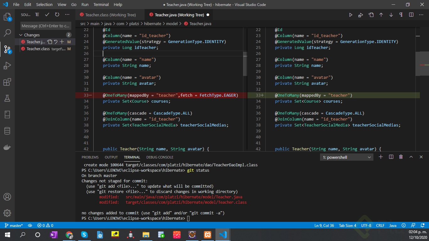Image resolution: width=429 pixels, height=241 pixels.
Task: Click the commit message input box
Action: (x=46, y=26)
